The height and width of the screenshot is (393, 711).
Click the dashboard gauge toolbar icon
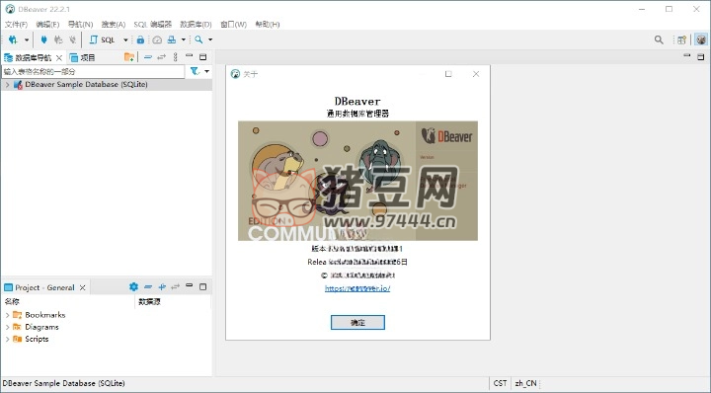(157, 39)
